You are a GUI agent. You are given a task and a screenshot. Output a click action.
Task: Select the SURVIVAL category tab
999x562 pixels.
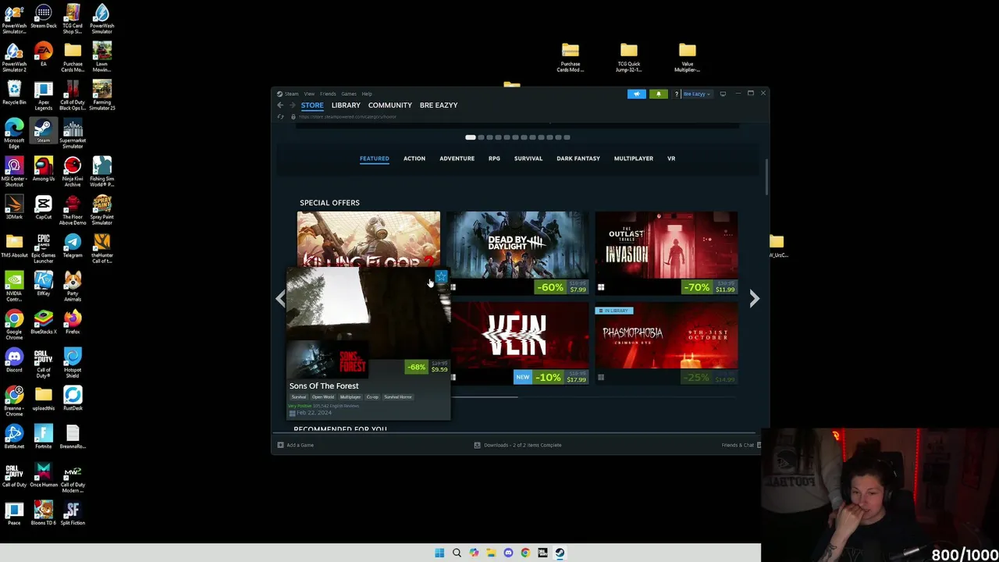528,158
